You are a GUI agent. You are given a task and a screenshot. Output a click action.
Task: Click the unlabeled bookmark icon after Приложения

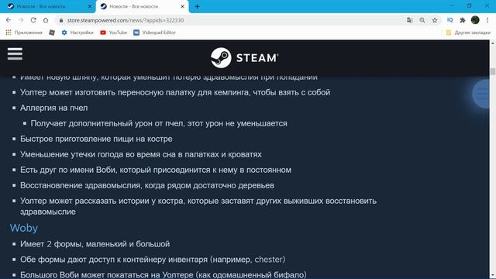52,33
